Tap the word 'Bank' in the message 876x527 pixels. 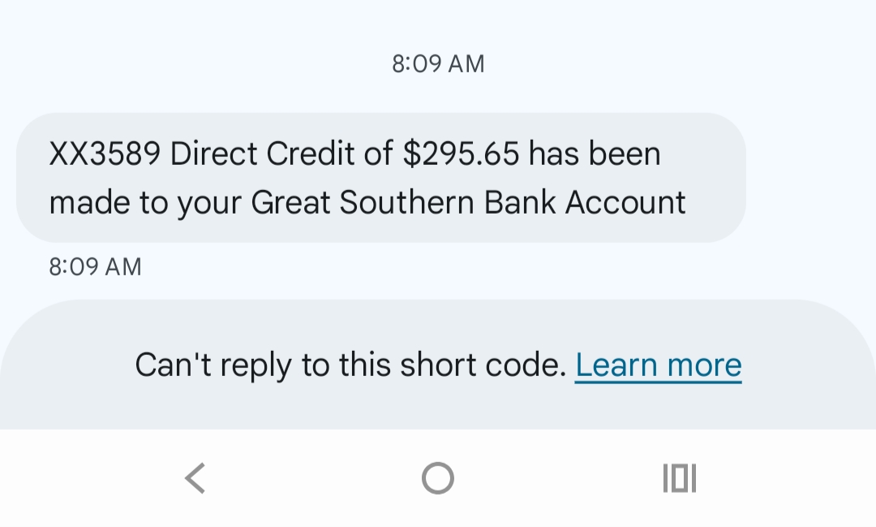(520, 202)
